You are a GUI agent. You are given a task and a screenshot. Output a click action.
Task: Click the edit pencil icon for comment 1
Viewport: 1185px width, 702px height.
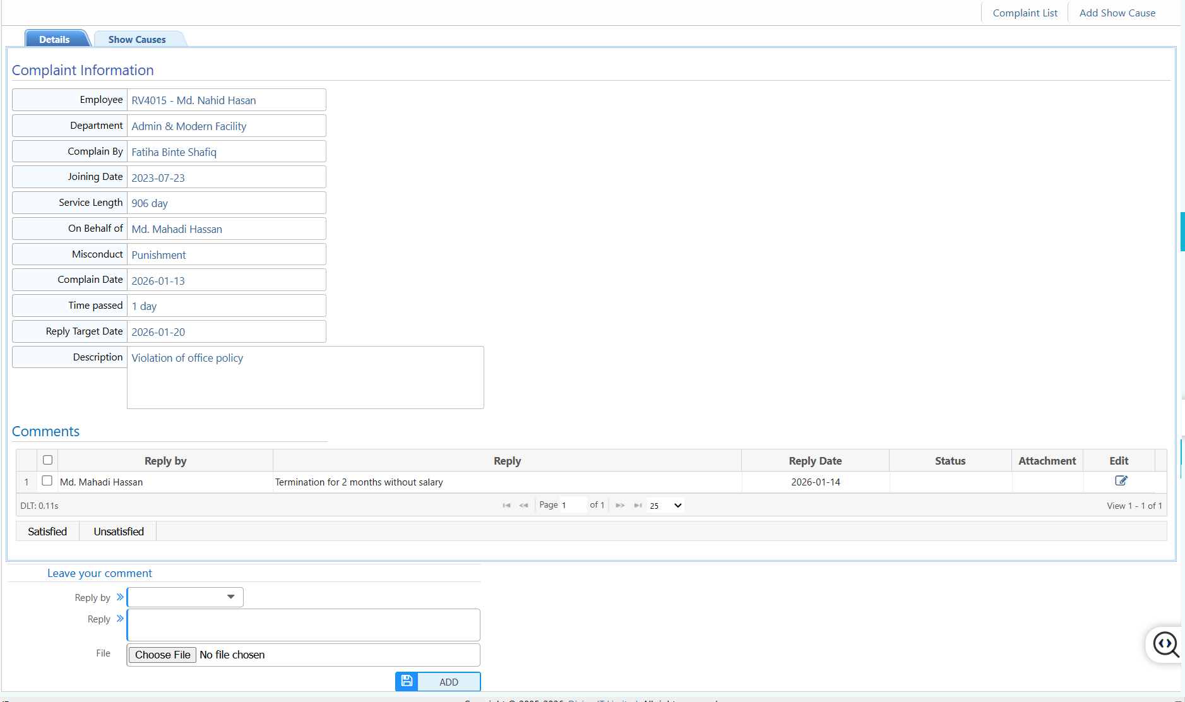(1121, 481)
